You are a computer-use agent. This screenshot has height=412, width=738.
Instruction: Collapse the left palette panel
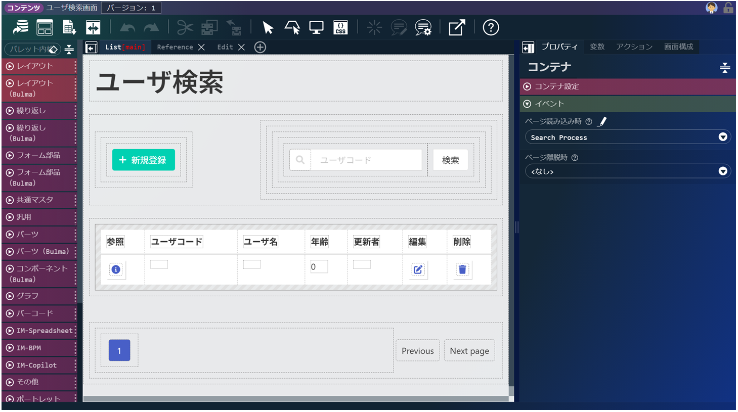[91, 48]
